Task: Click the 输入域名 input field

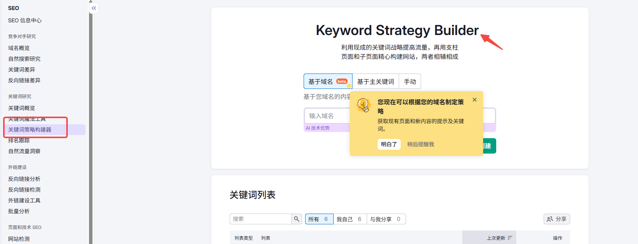Action: 327,116
